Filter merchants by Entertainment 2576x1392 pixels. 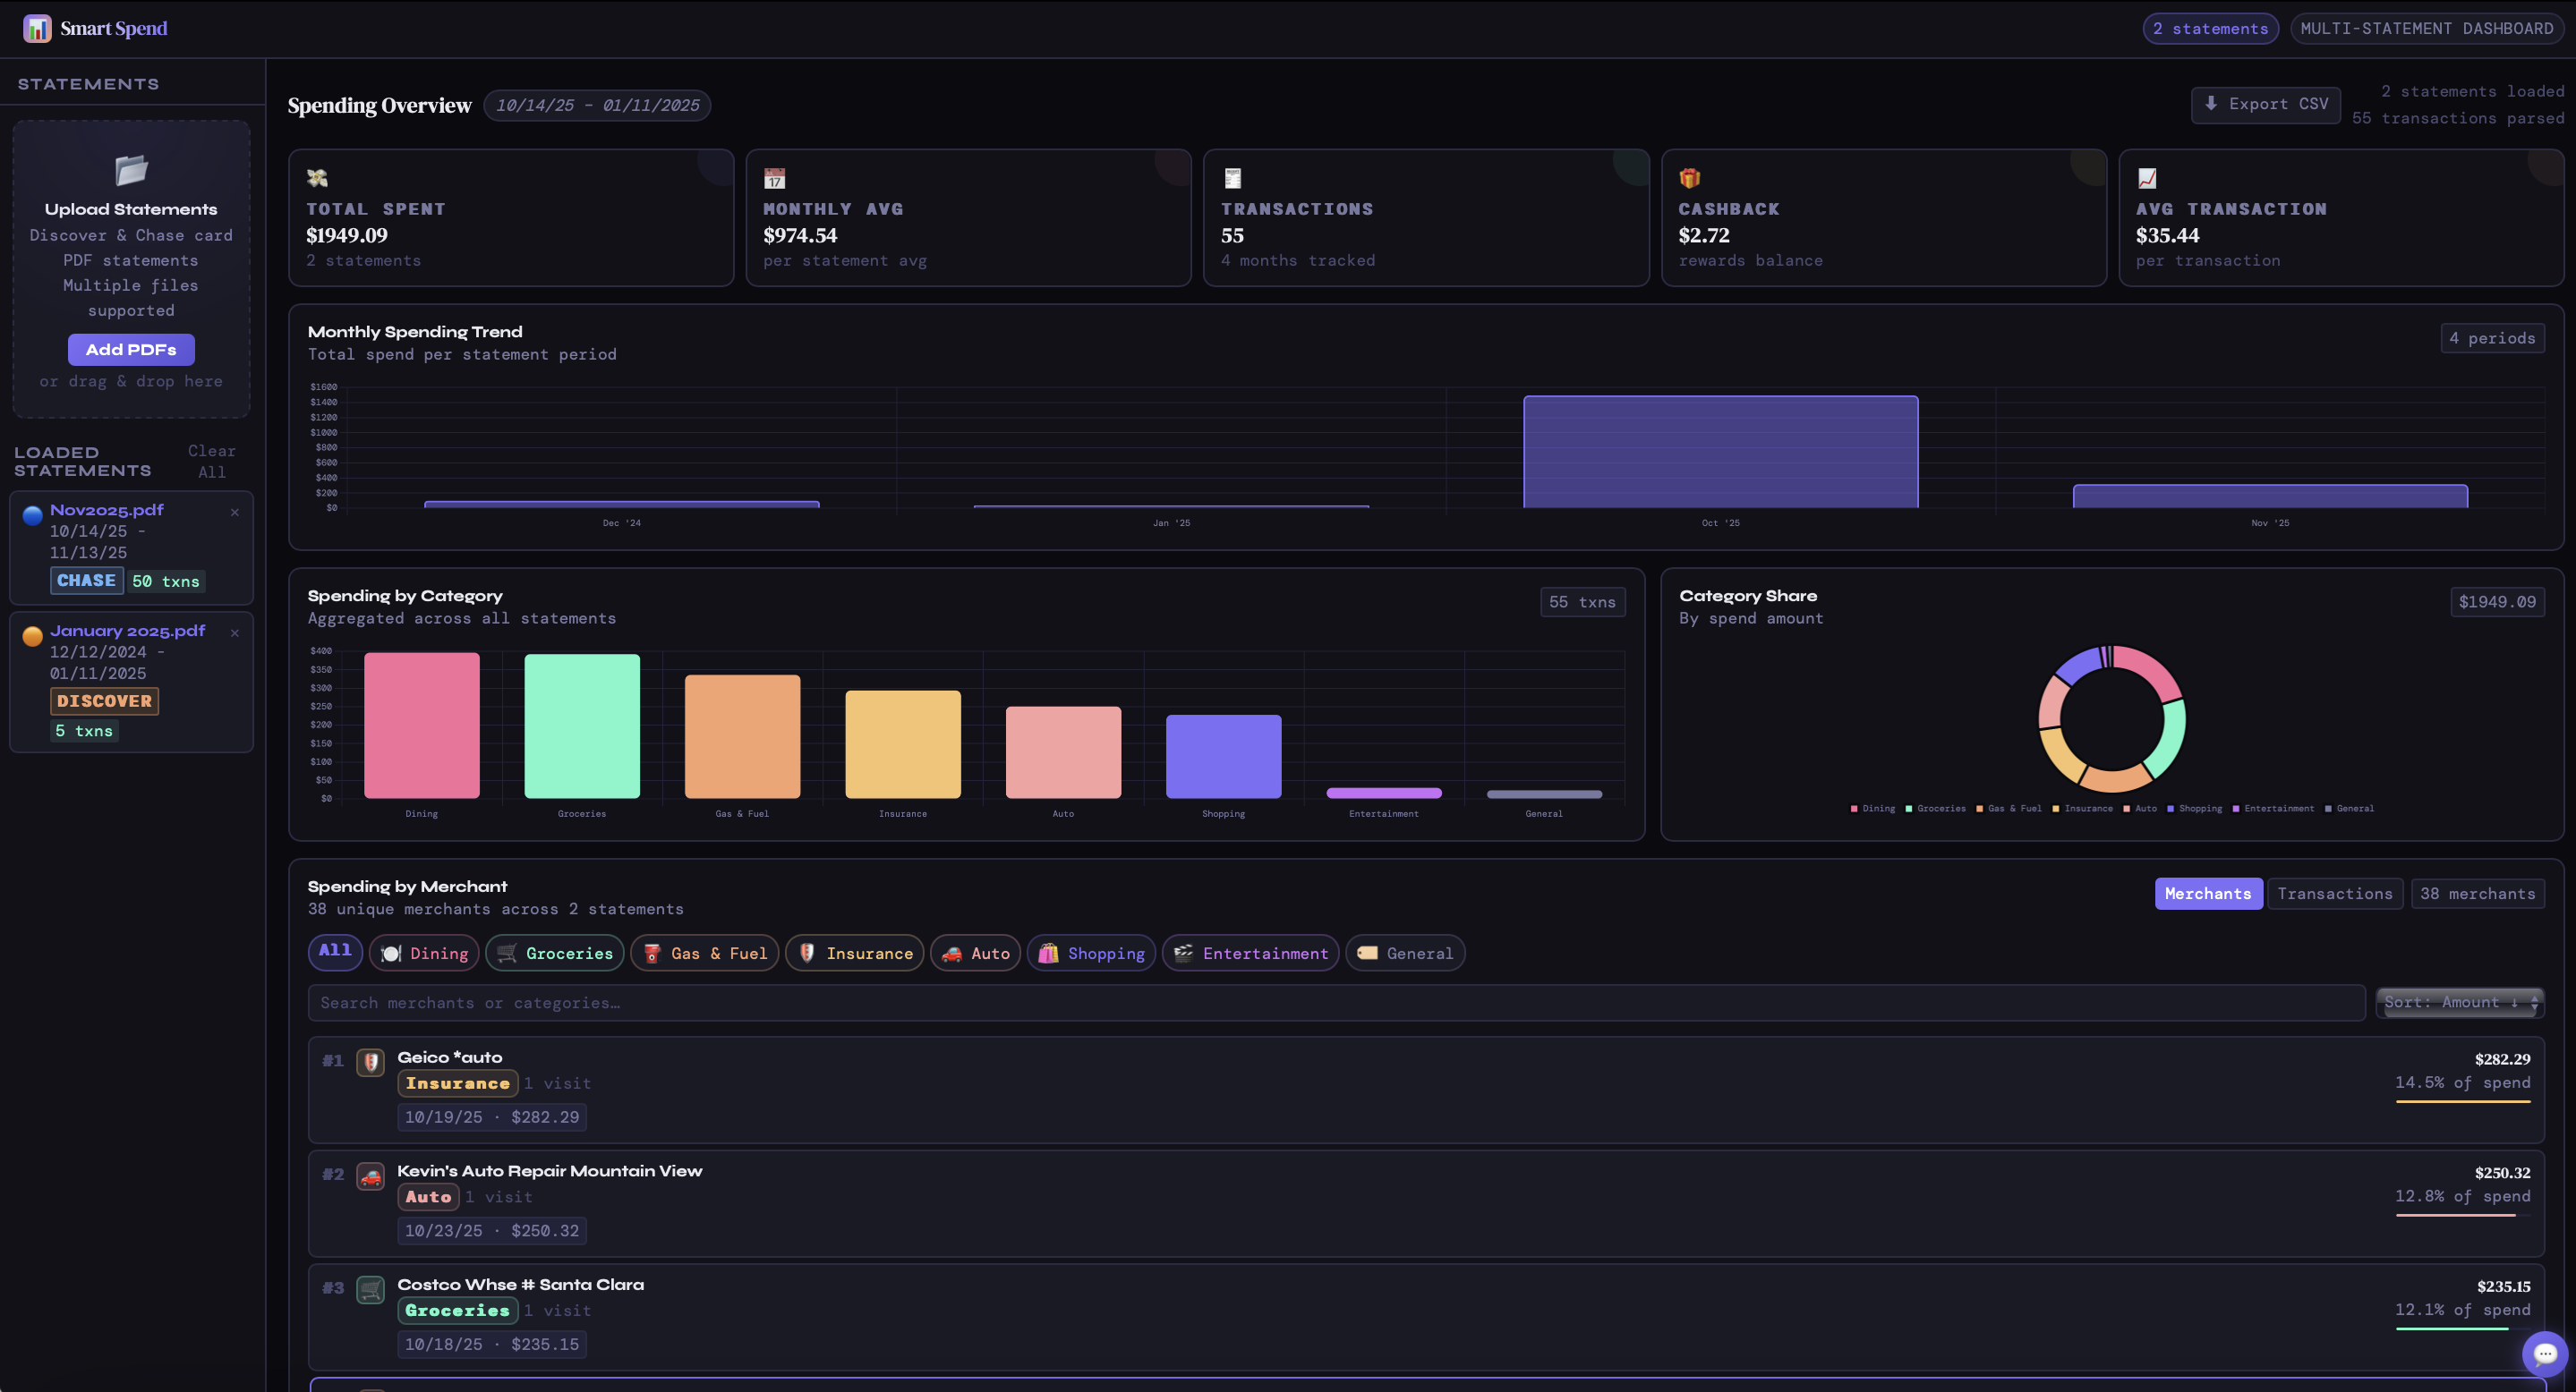(x=1251, y=954)
